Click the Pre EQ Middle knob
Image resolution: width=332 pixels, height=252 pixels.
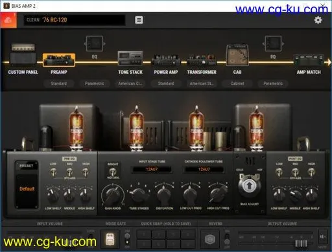(69, 194)
